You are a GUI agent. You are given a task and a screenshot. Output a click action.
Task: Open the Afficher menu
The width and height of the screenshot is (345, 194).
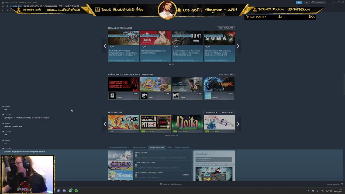pos(14,2)
